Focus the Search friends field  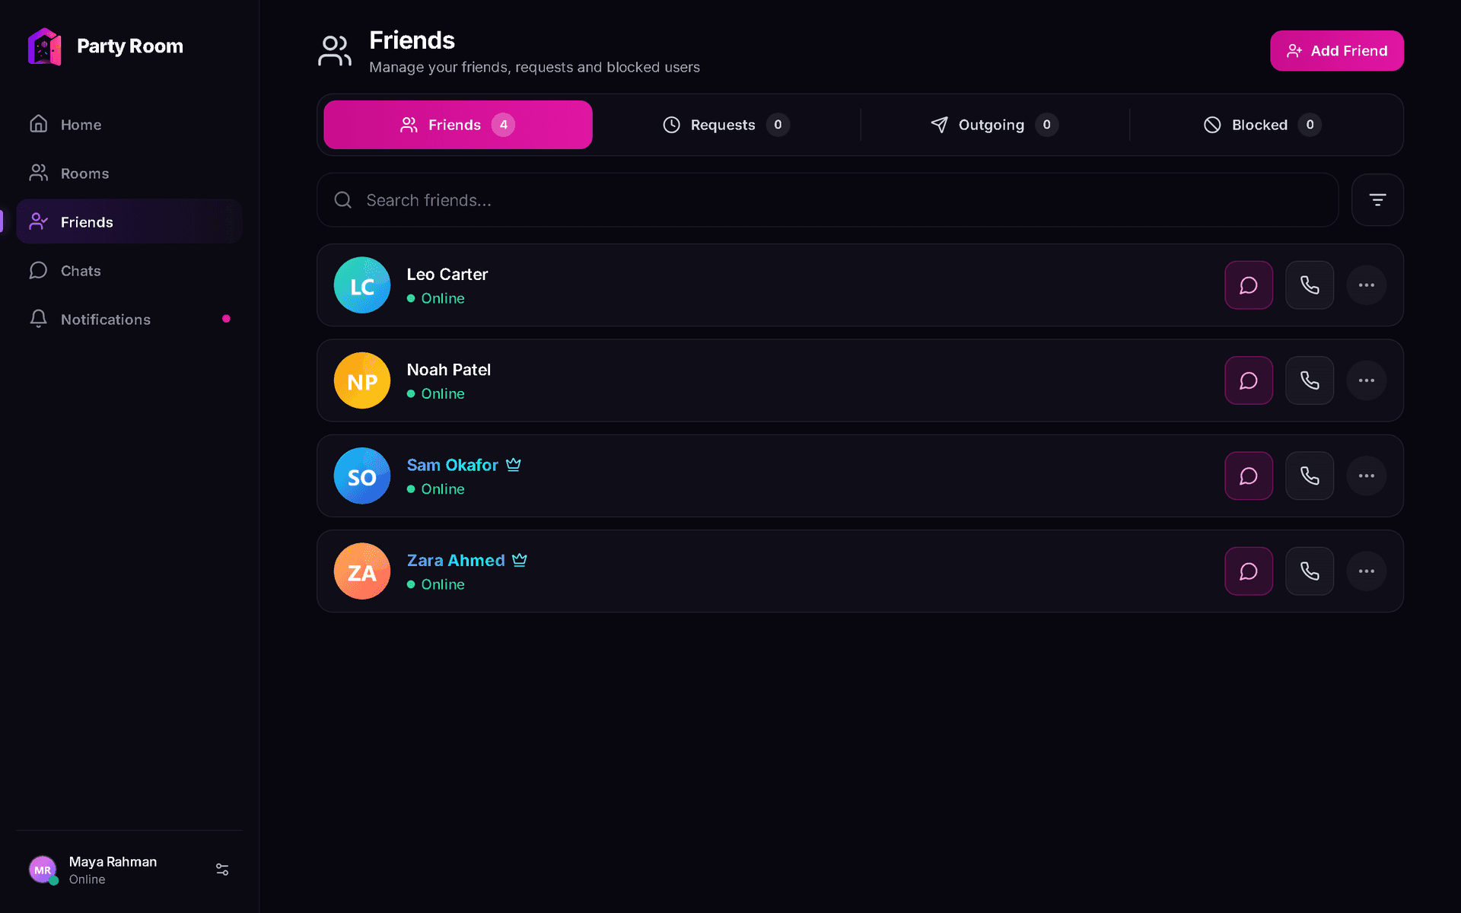827,200
